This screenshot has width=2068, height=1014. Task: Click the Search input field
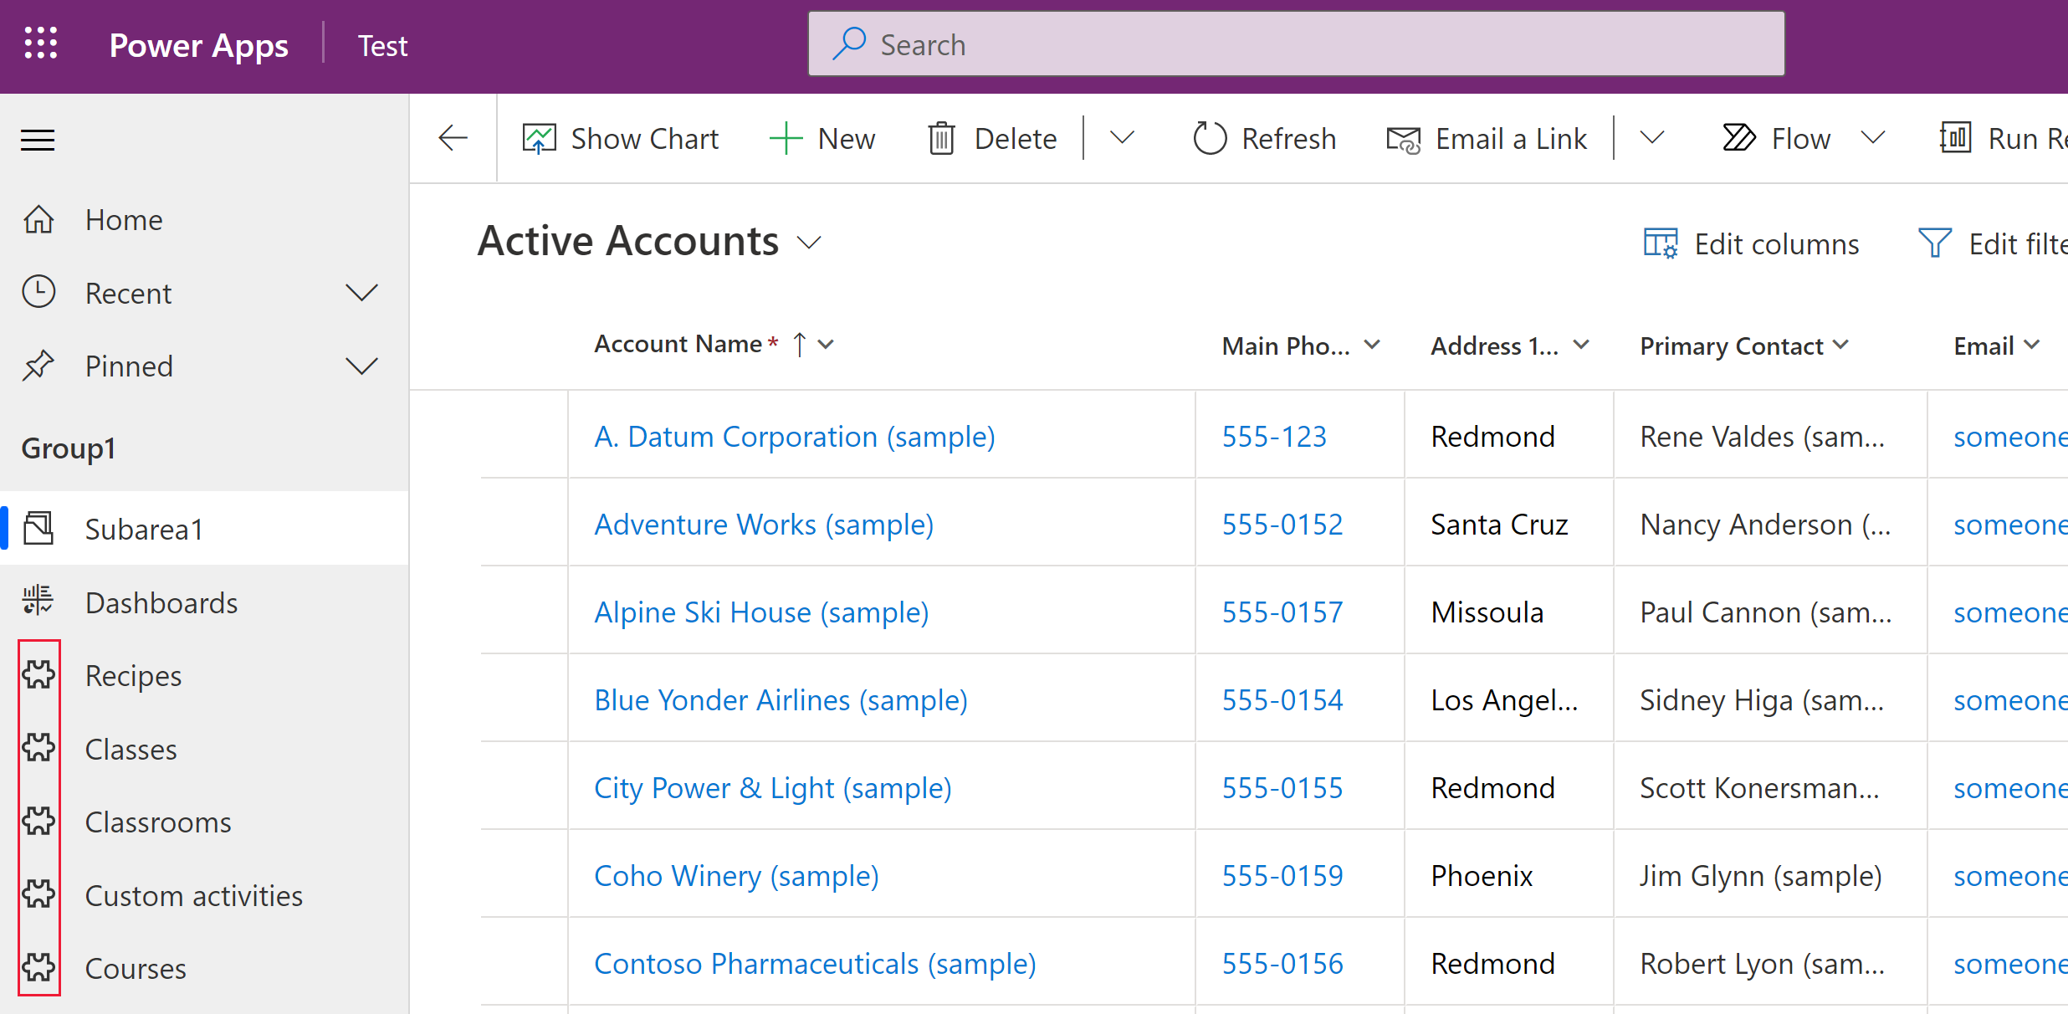pos(1297,44)
